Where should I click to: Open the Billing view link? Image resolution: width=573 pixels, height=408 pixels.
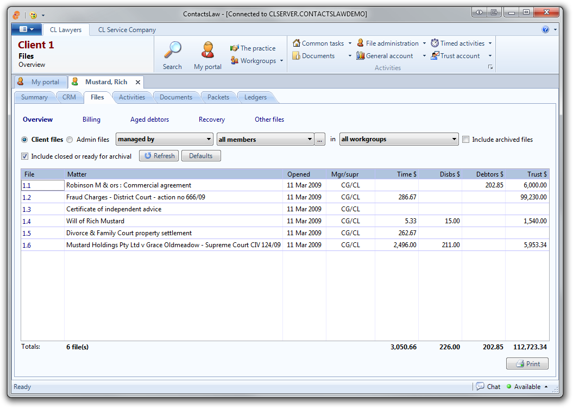click(x=91, y=120)
